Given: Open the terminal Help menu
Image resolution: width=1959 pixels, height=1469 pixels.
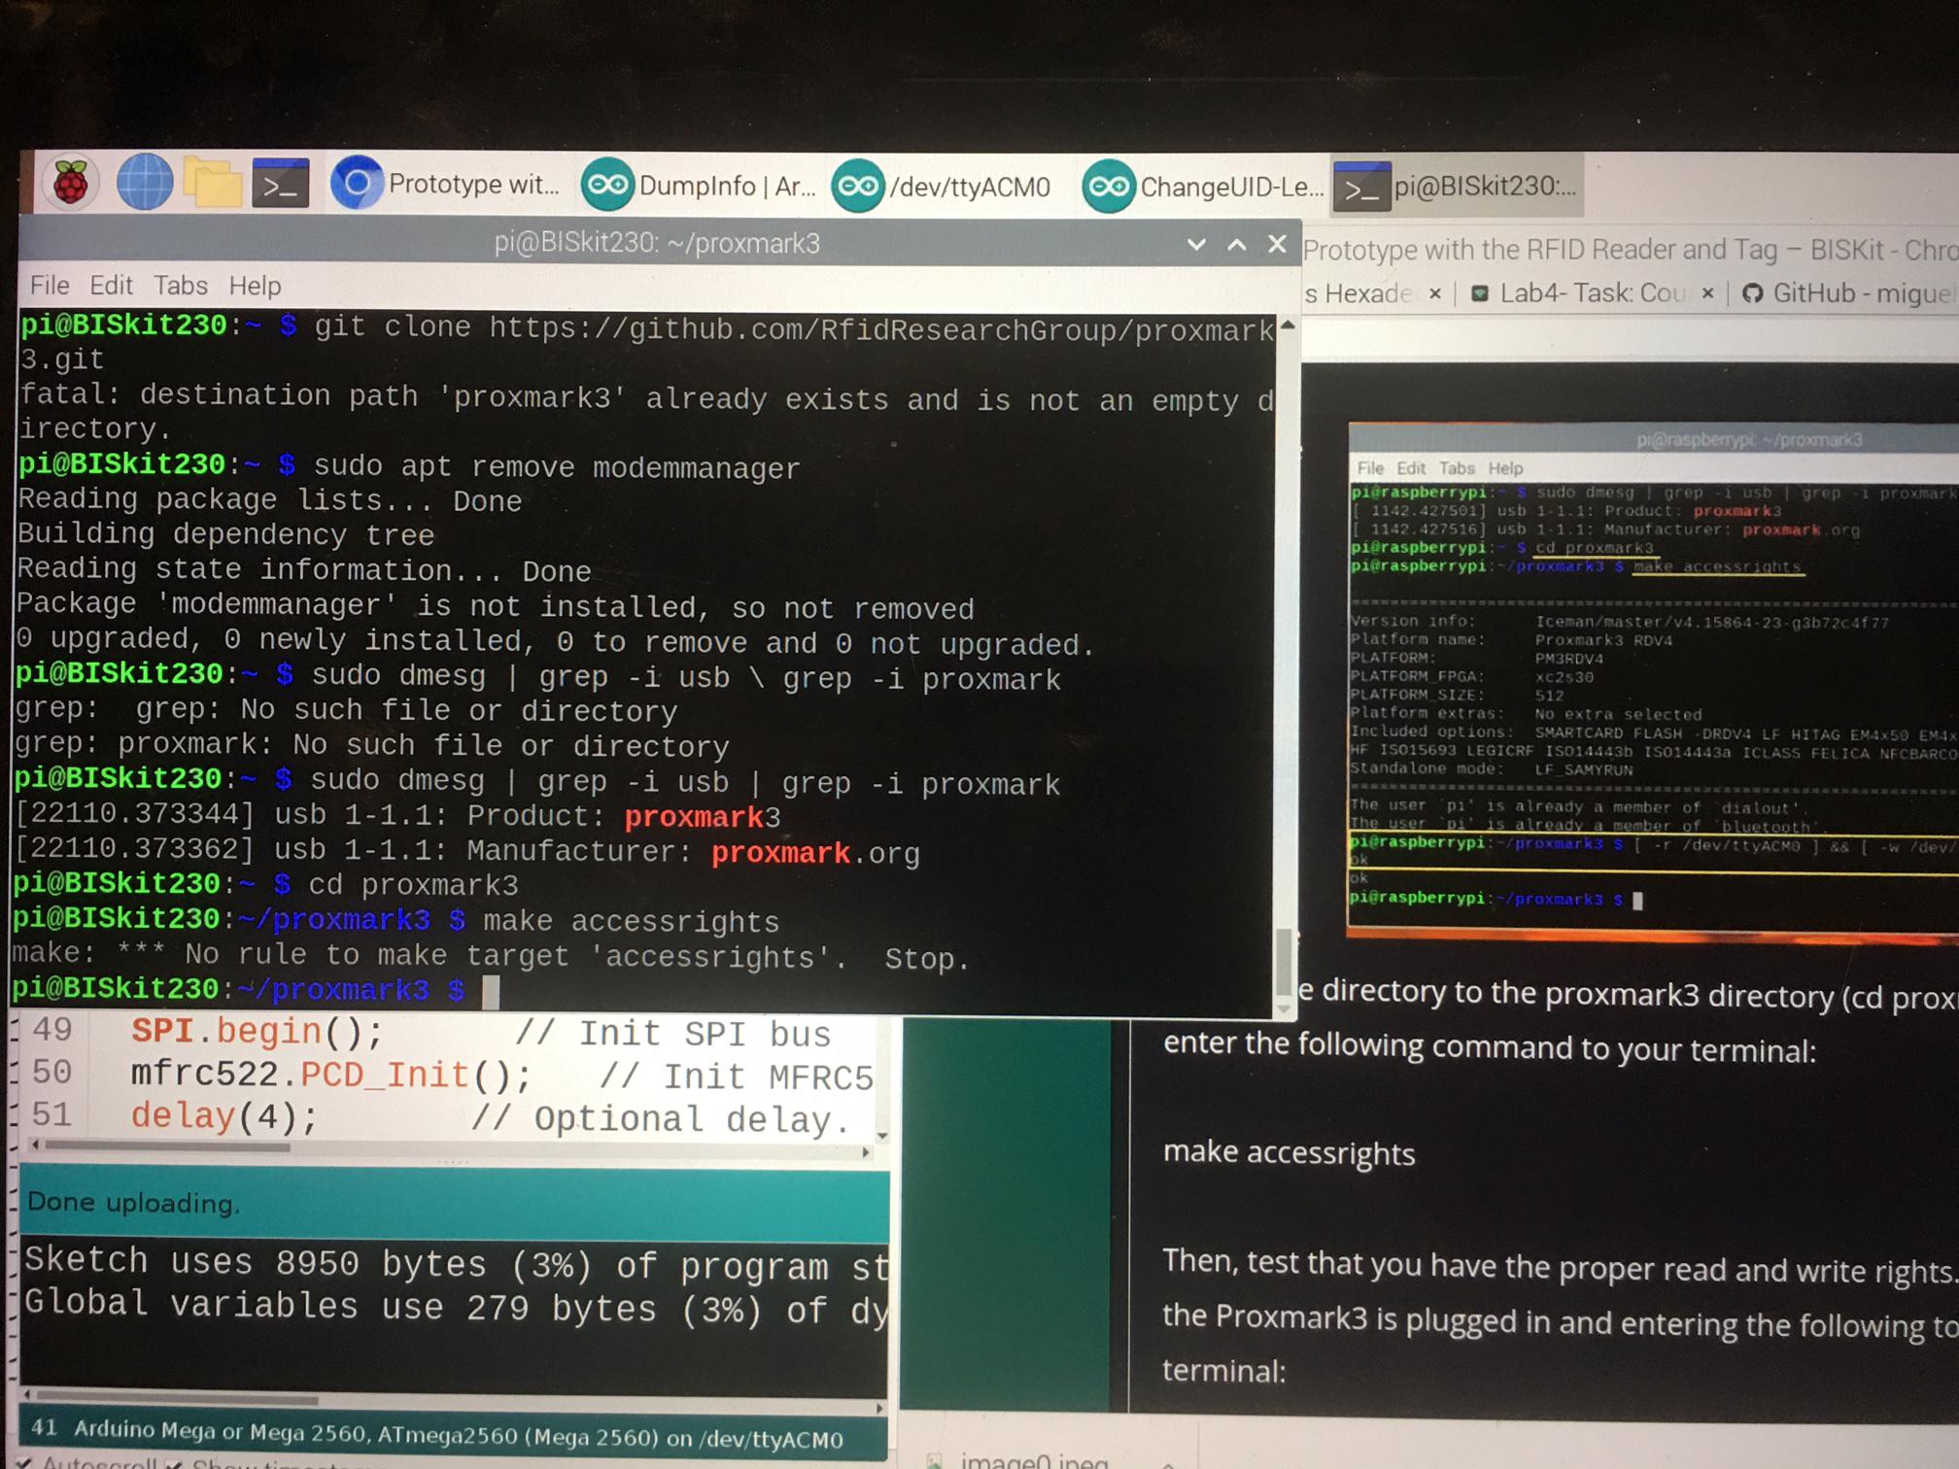Looking at the screenshot, I should click(x=255, y=286).
